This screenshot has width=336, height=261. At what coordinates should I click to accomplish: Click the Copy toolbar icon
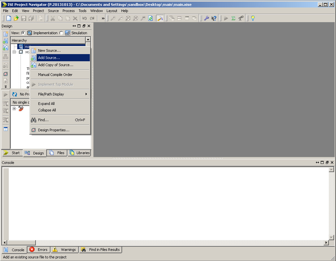[60, 19]
